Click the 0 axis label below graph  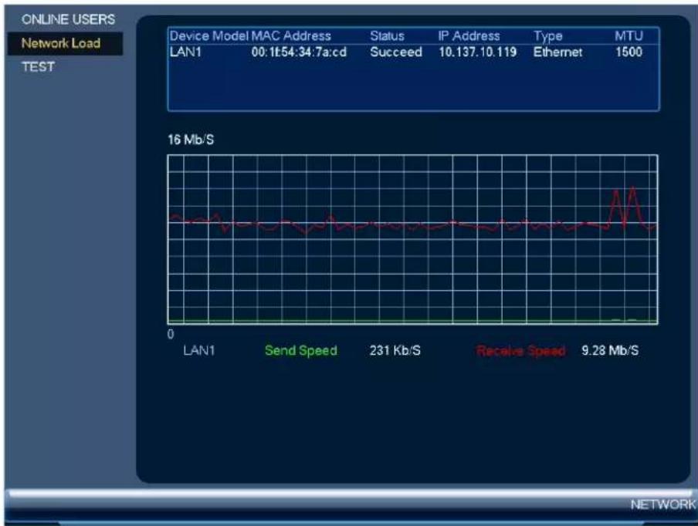click(x=171, y=334)
